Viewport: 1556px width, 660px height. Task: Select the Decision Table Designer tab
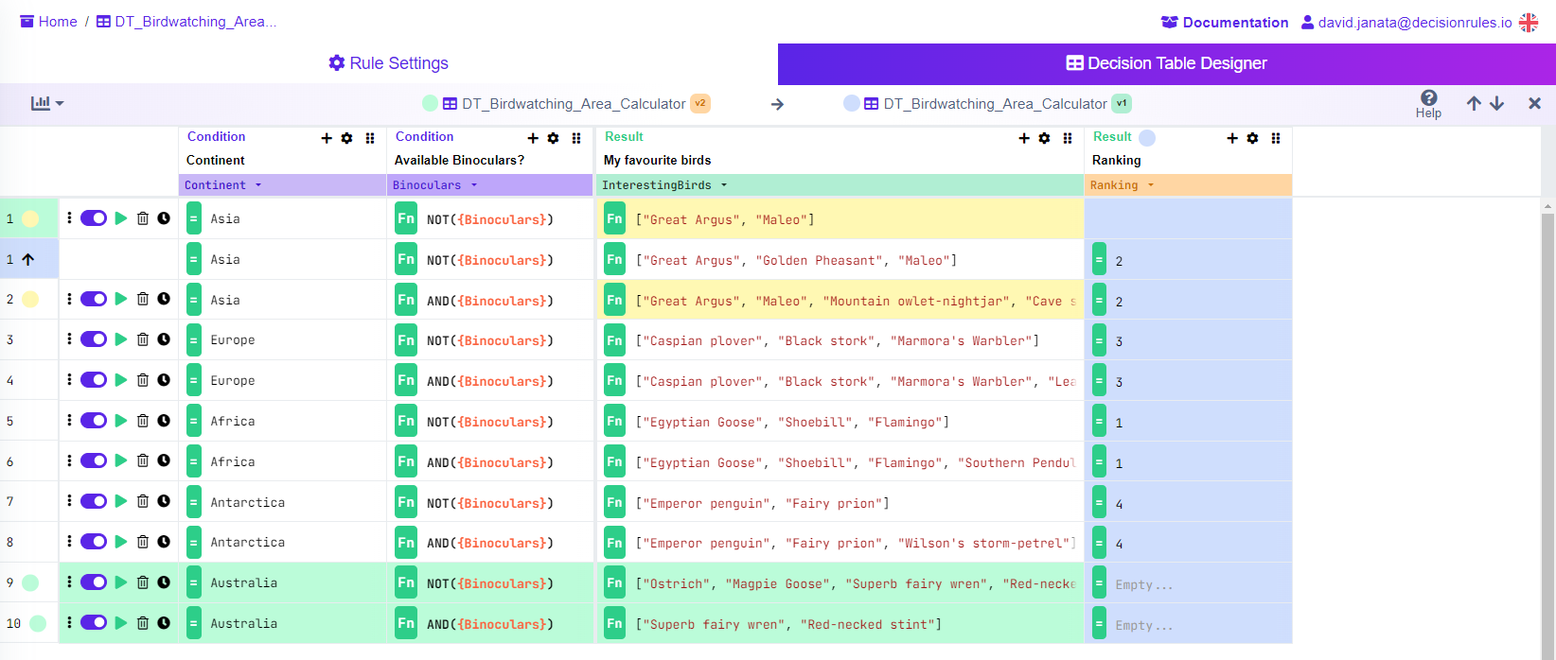click(x=1166, y=63)
